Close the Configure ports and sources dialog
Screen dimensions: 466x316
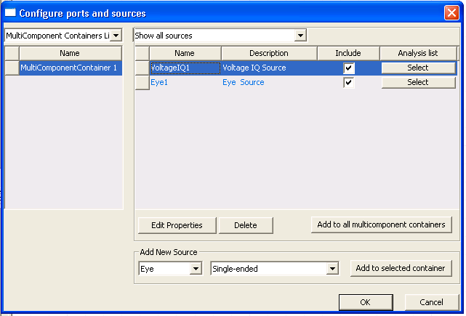point(451,13)
